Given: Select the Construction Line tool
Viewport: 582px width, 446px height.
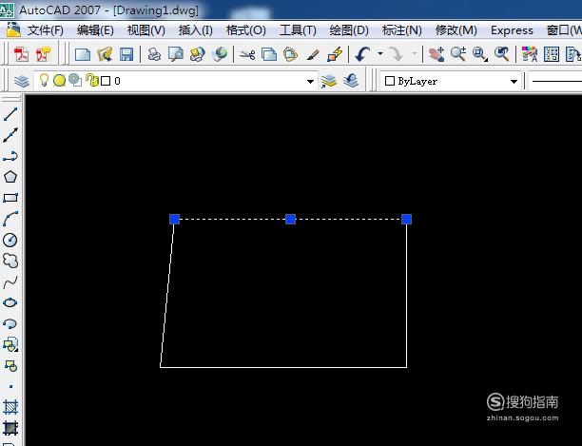Looking at the screenshot, I should pos(10,135).
